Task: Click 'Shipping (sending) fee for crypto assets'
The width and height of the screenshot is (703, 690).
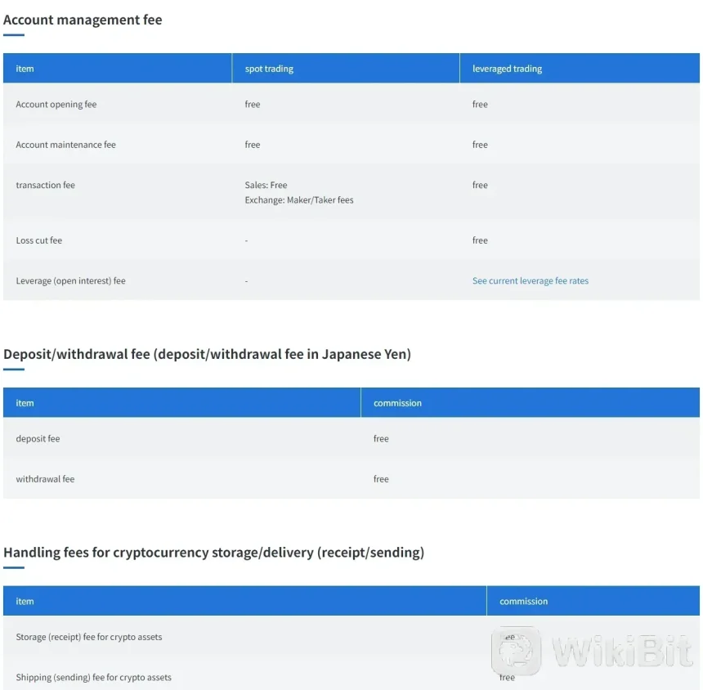Action: click(x=93, y=677)
